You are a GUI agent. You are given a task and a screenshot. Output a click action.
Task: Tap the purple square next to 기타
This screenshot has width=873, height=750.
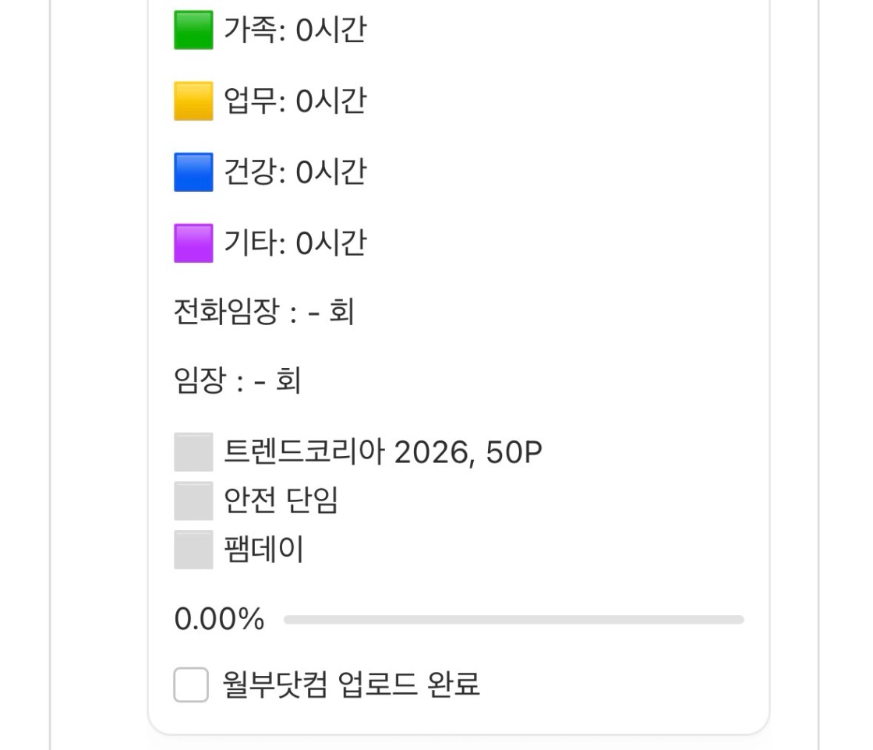click(x=193, y=243)
